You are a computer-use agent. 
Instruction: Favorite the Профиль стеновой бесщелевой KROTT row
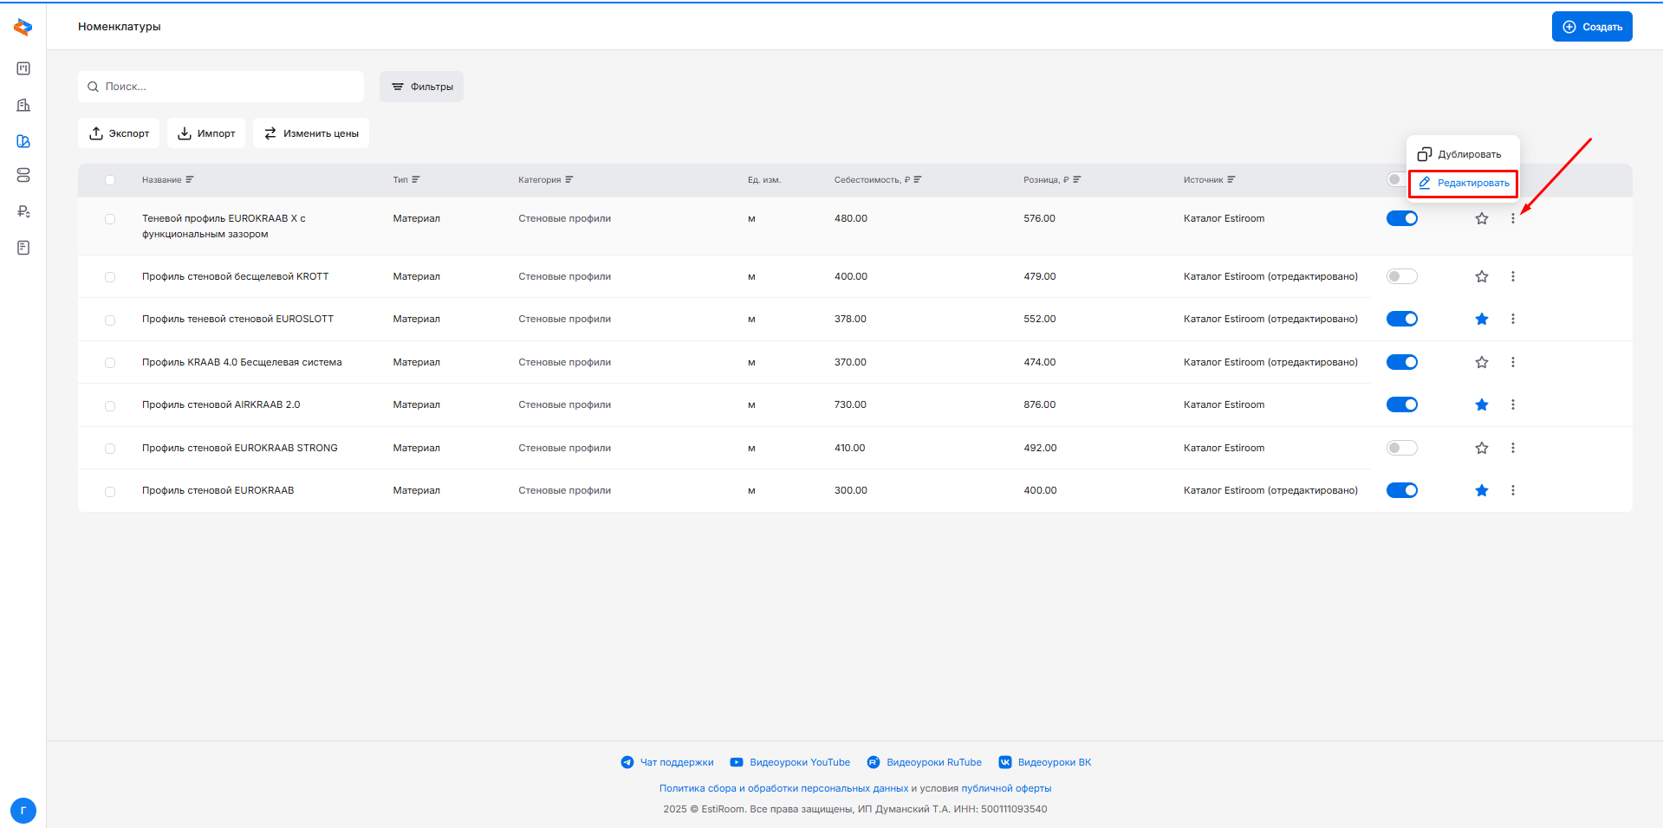(1481, 277)
